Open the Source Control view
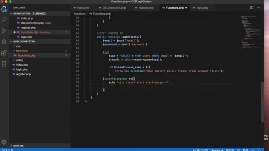The width and height of the screenshot is (269, 151). tap(4, 31)
